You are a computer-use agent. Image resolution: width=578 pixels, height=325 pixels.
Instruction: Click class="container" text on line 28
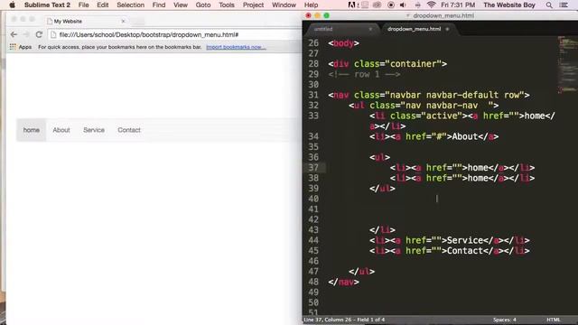[x=397, y=64]
